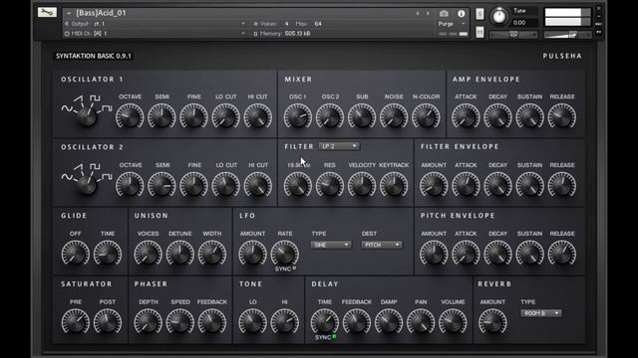This screenshot has height=358, width=638.
Task: Click the Mixer N-COLOR knob
Action: point(426,116)
